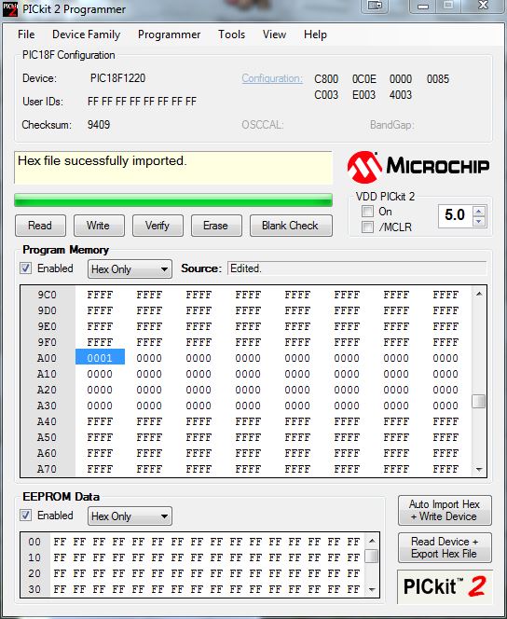Click first FF byte in EEPROM row 10
The width and height of the screenshot is (507, 619).
pyautogui.click(x=60, y=557)
